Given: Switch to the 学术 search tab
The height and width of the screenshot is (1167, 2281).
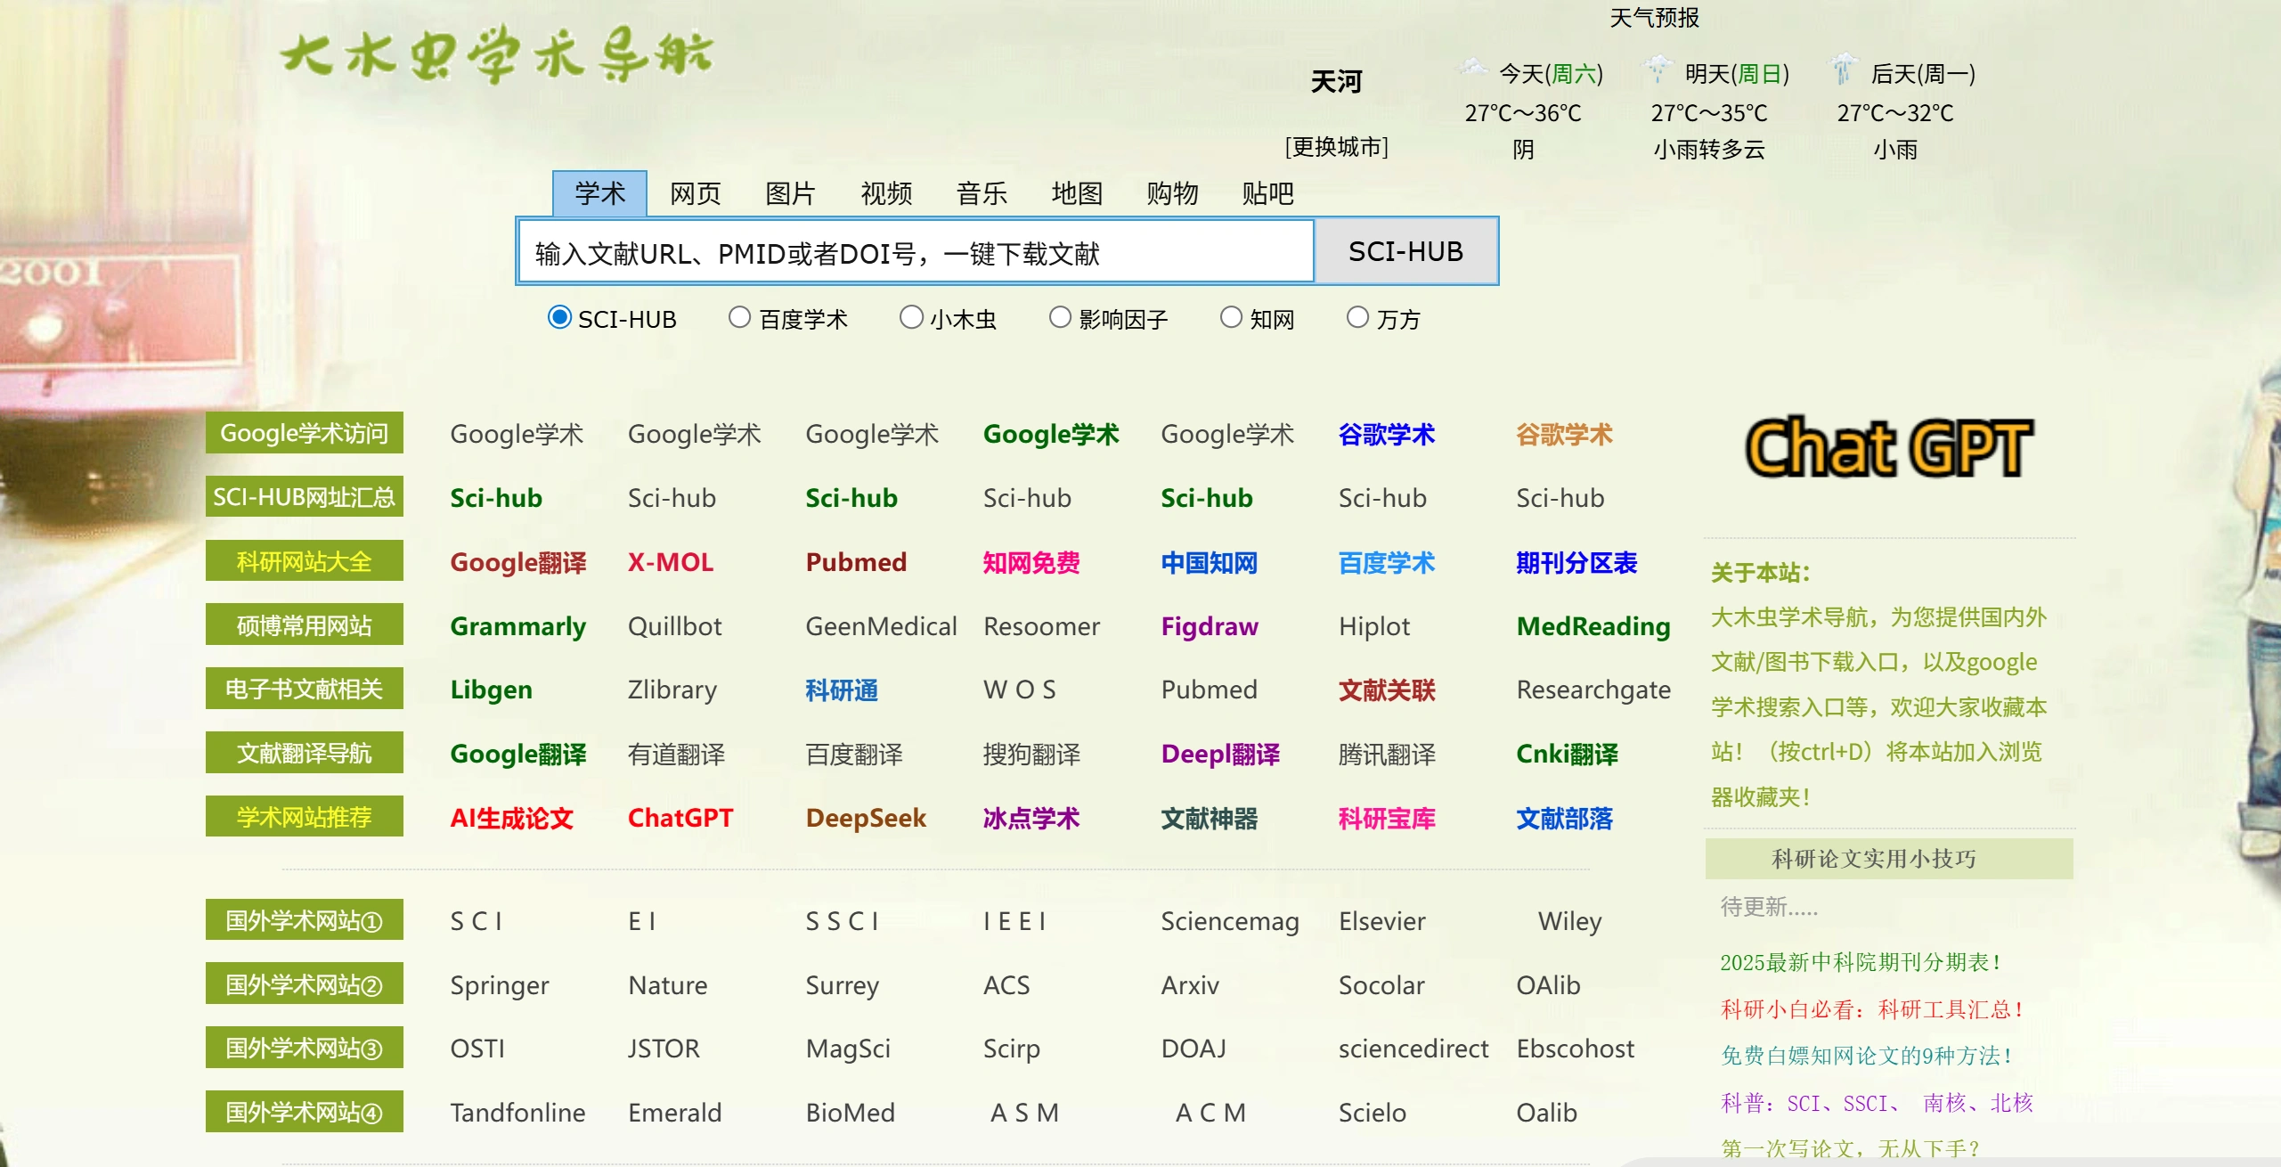Looking at the screenshot, I should (x=600, y=193).
